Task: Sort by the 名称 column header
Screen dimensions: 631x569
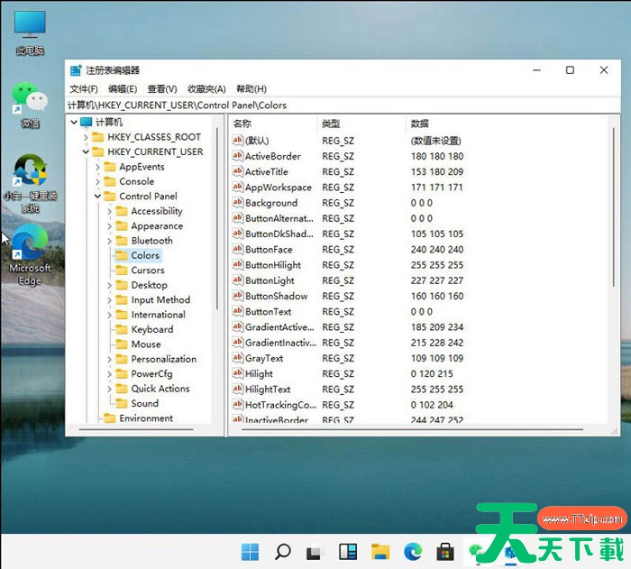Action: tap(274, 124)
